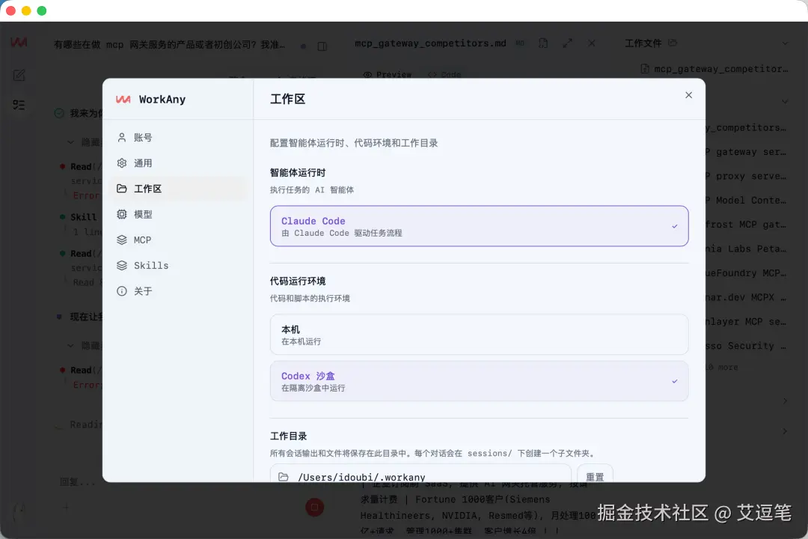Click the folder icon in directory field
Screen dimensions: 808x539
coord(284,477)
